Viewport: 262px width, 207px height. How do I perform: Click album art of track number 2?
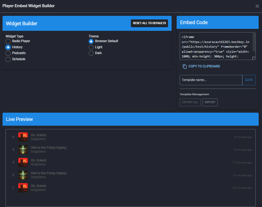tap(23, 175)
